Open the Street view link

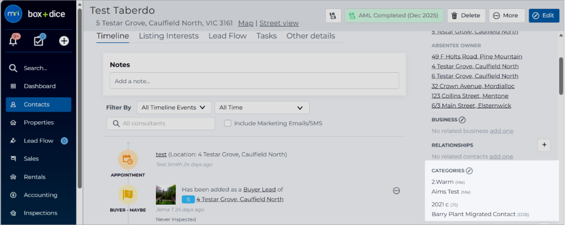click(x=279, y=23)
